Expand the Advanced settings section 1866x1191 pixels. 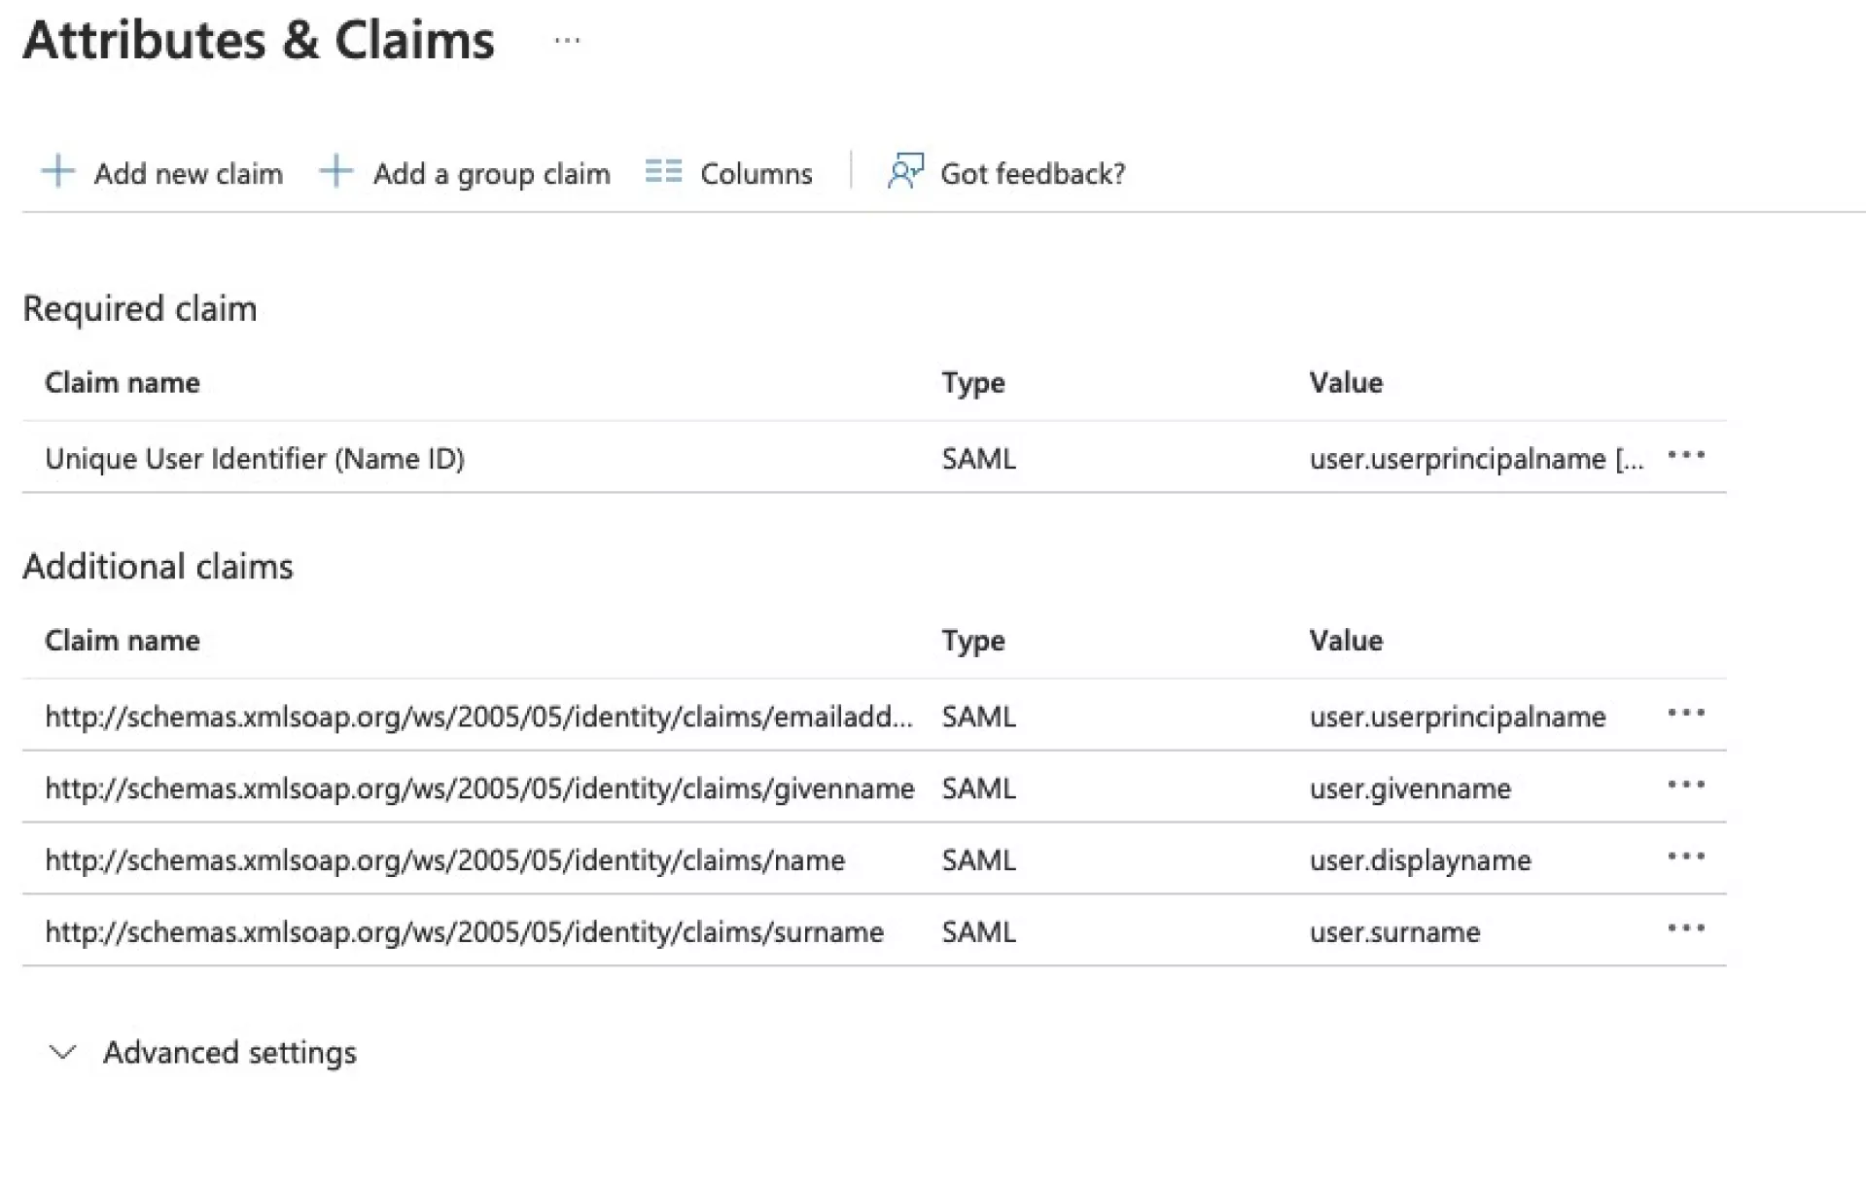point(230,1053)
